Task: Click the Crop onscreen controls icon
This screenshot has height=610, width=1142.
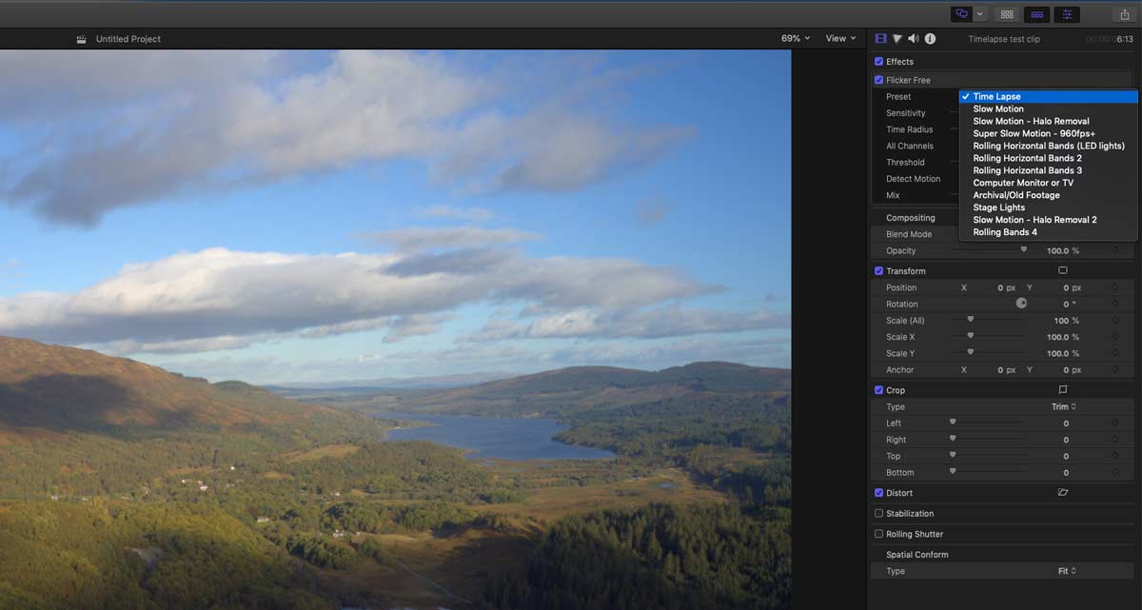Action: click(1063, 390)
